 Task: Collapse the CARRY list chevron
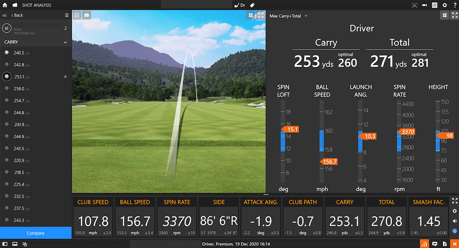(x=65, y=42)
